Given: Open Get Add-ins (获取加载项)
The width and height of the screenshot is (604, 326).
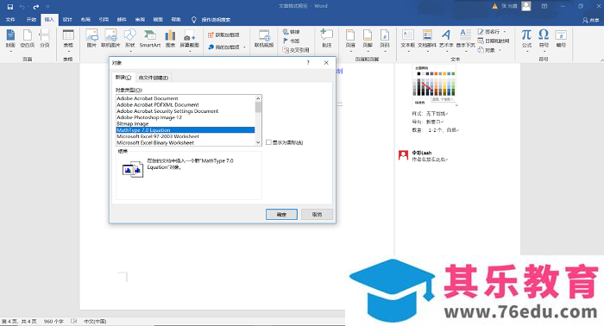Looking at the screenshot, I should (x=223, y=35).
